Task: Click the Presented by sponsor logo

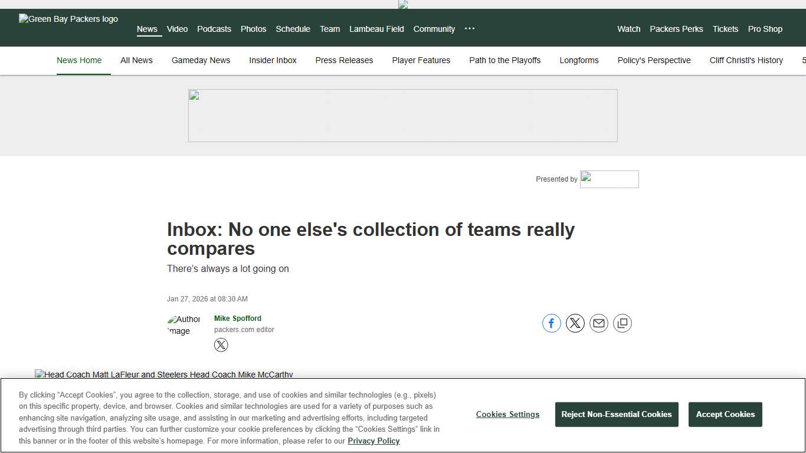Action: (x=609, y=179)
